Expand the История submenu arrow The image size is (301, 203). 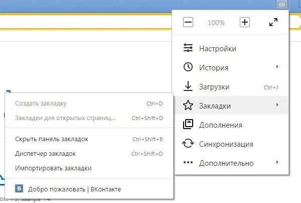(x=277, y=67)
